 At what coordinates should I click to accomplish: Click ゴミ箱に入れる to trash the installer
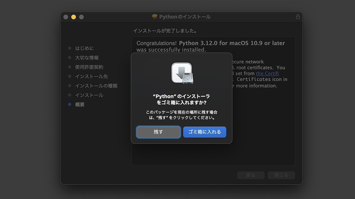point(205,132)
